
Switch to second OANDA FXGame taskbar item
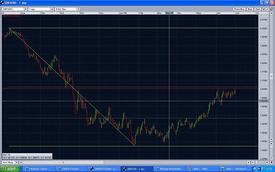point(104,169)
